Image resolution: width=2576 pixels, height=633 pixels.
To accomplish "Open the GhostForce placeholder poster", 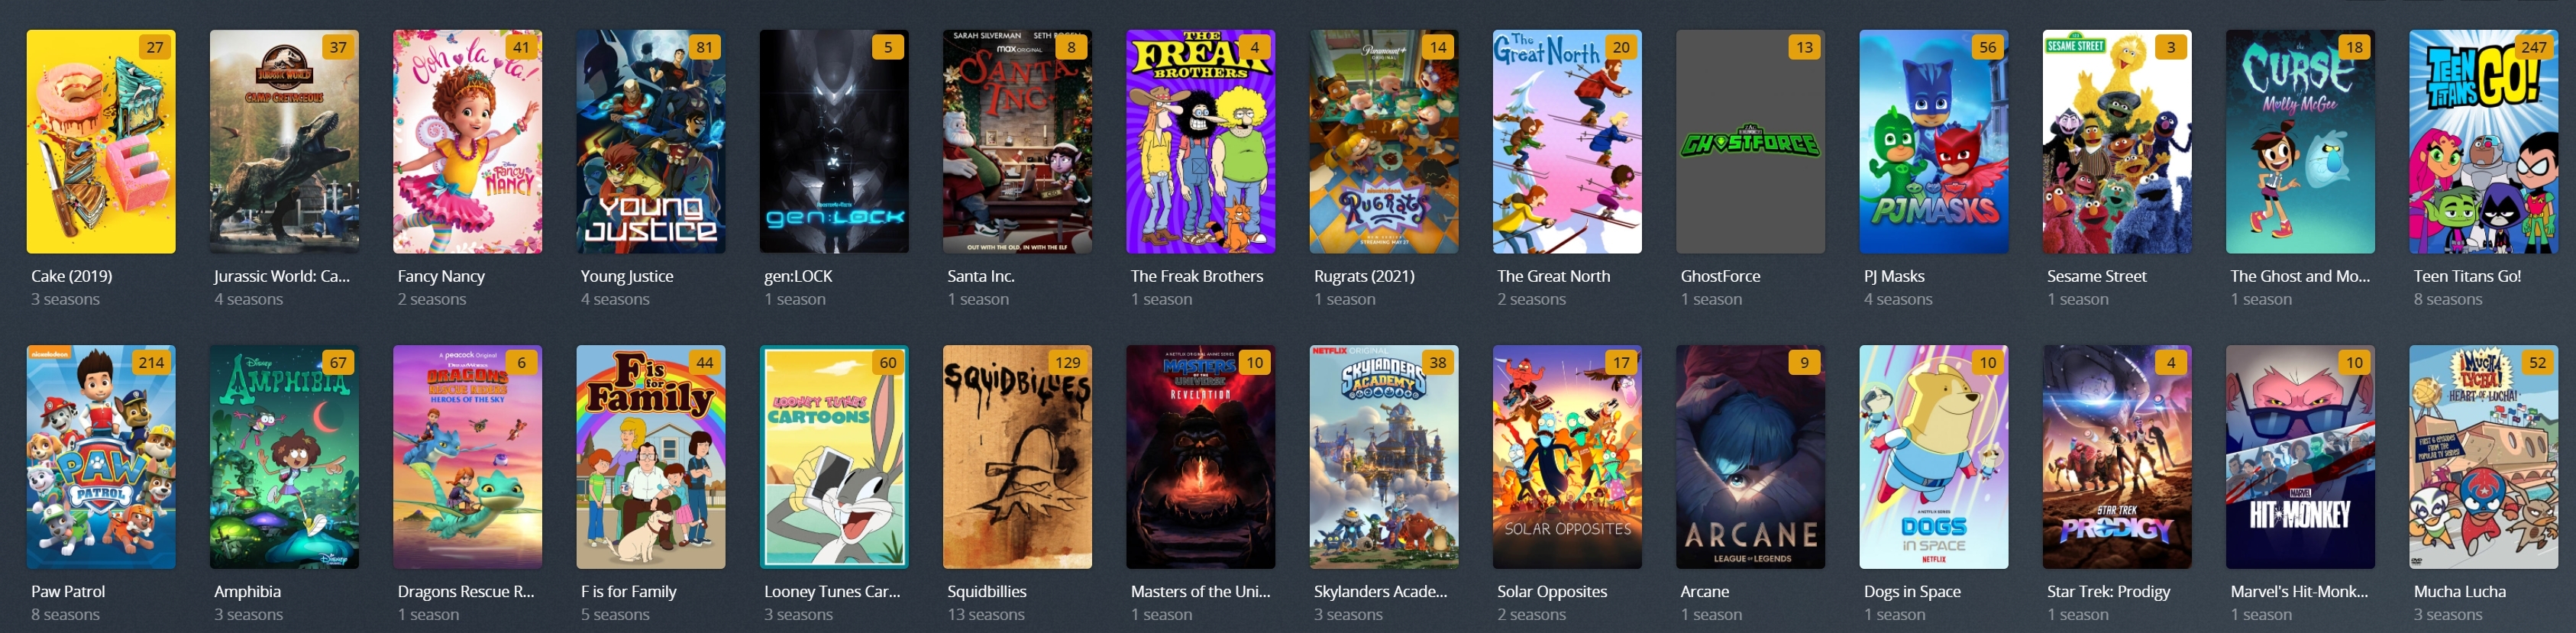I will [1750, 141].
